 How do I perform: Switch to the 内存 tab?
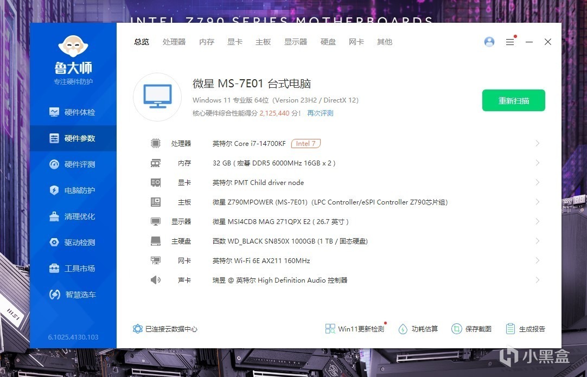pyautogui.click(x=207, y=42)
